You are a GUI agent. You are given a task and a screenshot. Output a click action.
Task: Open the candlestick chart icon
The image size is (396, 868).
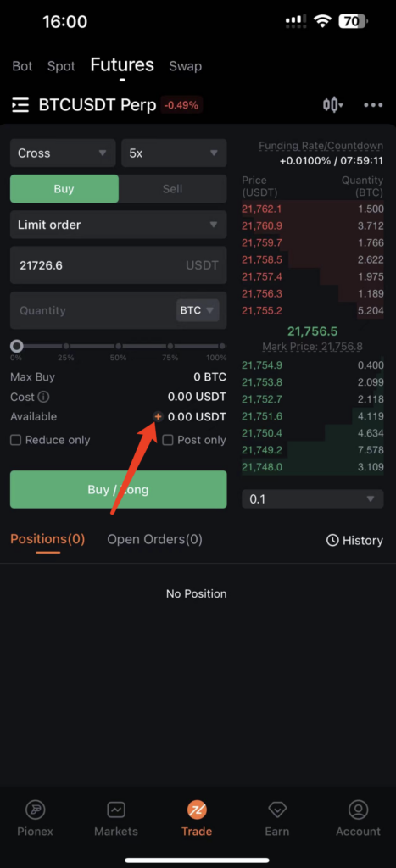333,104
